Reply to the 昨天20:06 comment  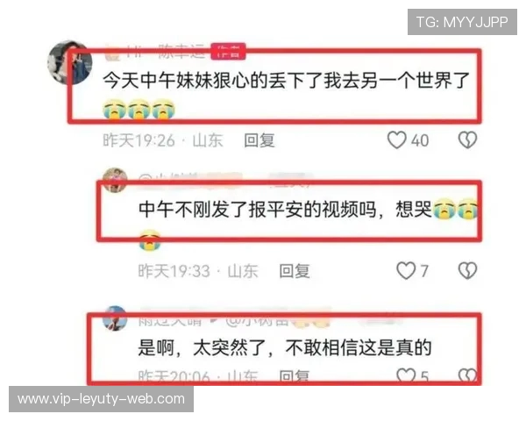(x=295, y=376)
